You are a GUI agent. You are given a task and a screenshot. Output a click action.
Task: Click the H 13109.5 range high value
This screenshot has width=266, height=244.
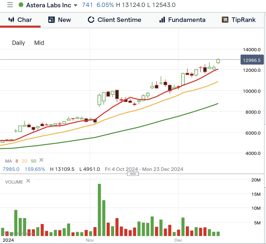pyautogui.click(x=62, y=169)
